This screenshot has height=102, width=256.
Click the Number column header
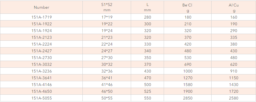pos(41,7)
